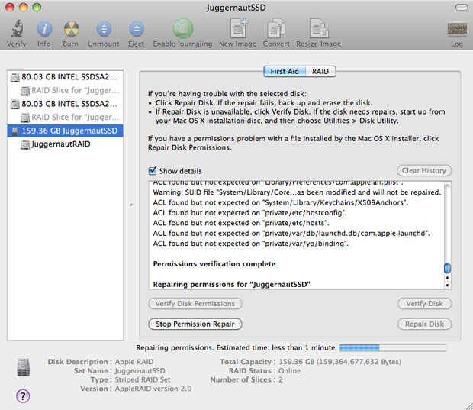Open the Help question mark button

click(23, 395)
